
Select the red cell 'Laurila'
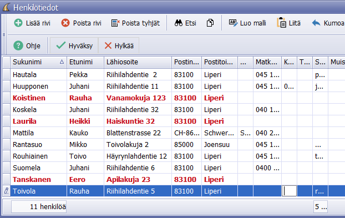[38, 121]
